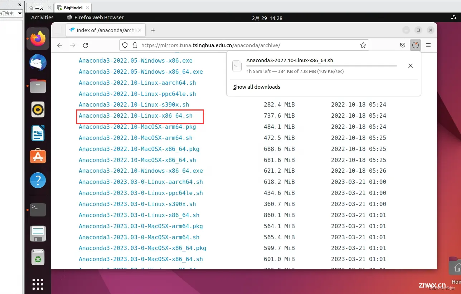Open the clock showing 2月 29 14:28
This screenshot has width=461, height=294.
coord(267,18)
